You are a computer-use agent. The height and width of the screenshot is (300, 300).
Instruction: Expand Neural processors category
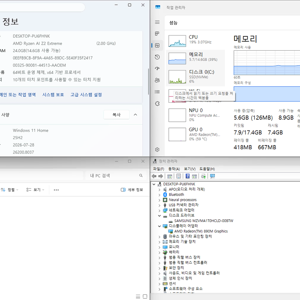coord(159,200)
